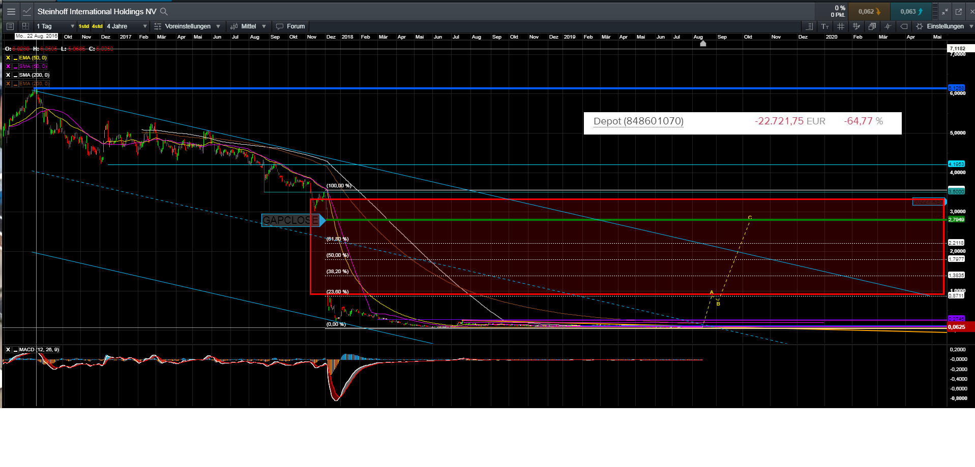This screenshot has width=975, height=467.
Task: Minimize the MACD (12, 26, 9) panel
Action: tap(15, 350)
